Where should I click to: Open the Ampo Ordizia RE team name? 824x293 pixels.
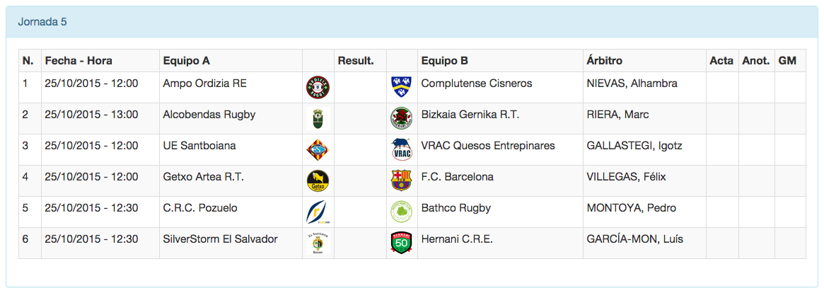[x=204, y=84]
